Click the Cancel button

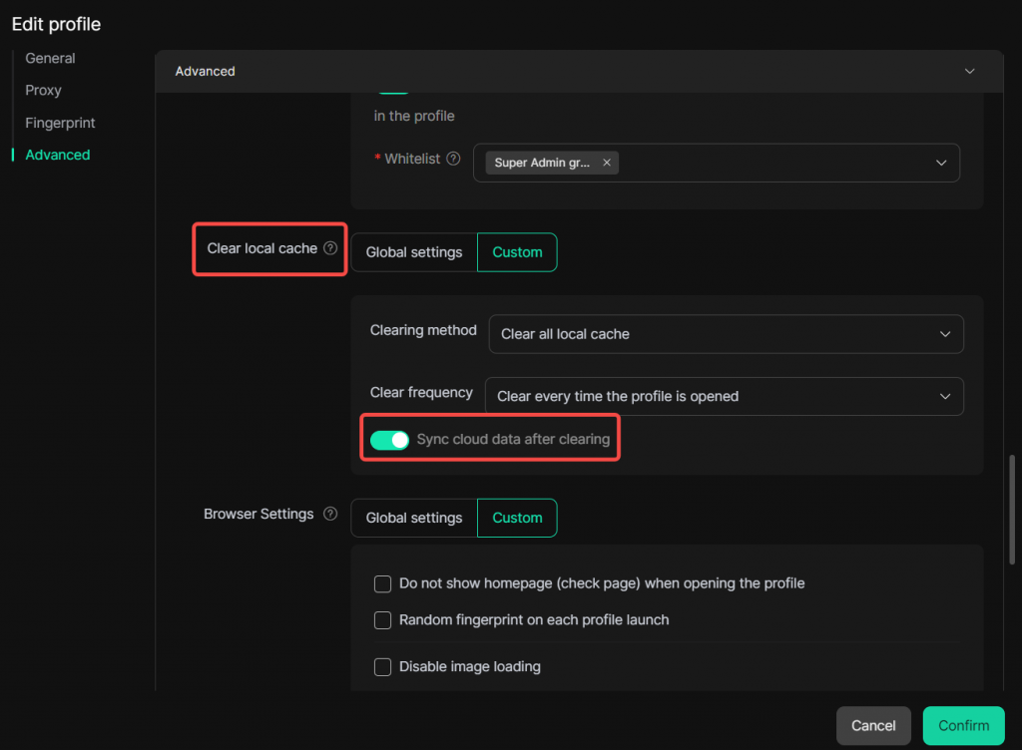873,725
